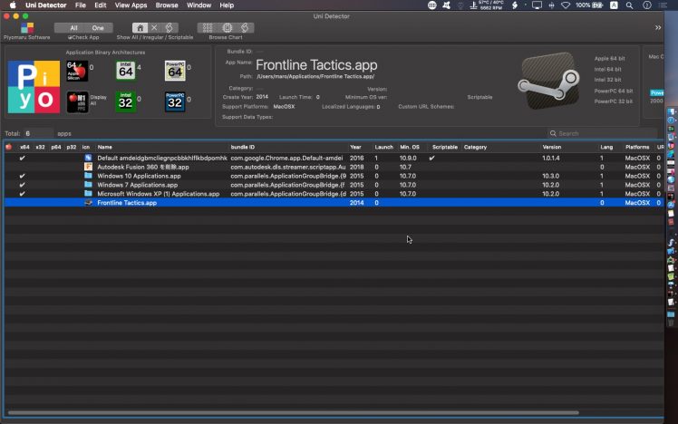Toggle Scriptable checkmark for the Chrome Default app
The image size is (678, 424).
(x=432, y=158)
